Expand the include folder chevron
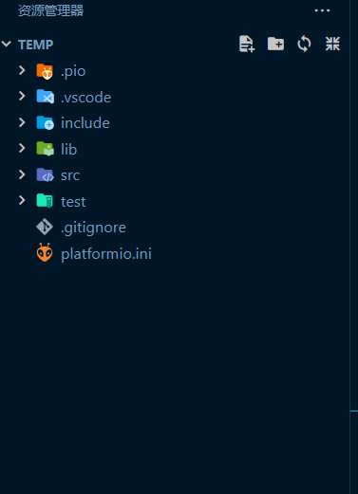The image size is (358, 494). 22,122
